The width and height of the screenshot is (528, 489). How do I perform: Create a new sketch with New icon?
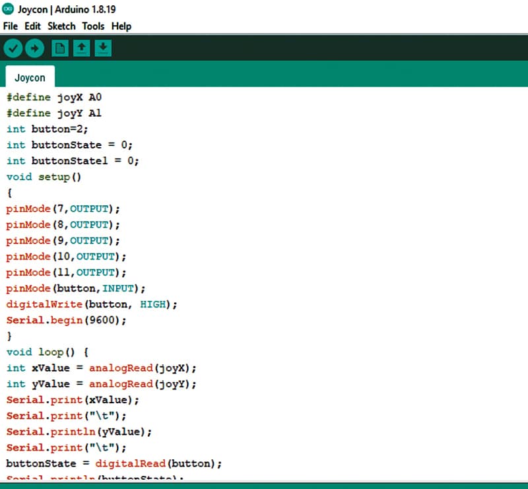click(60, 48)
